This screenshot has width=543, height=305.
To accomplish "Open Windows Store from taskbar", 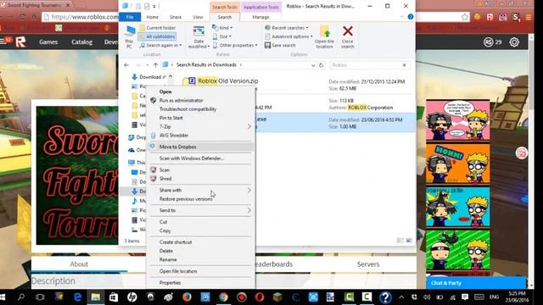I will (114, 297).
